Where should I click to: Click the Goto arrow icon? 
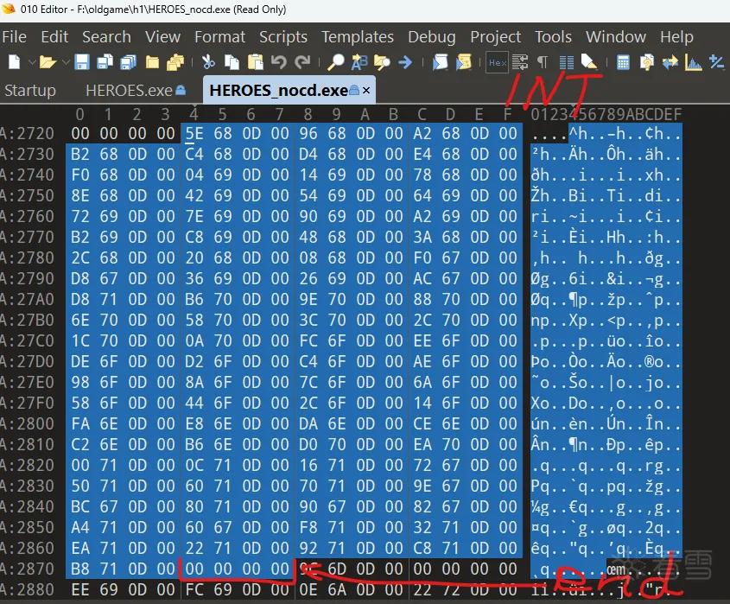(405, 62)
